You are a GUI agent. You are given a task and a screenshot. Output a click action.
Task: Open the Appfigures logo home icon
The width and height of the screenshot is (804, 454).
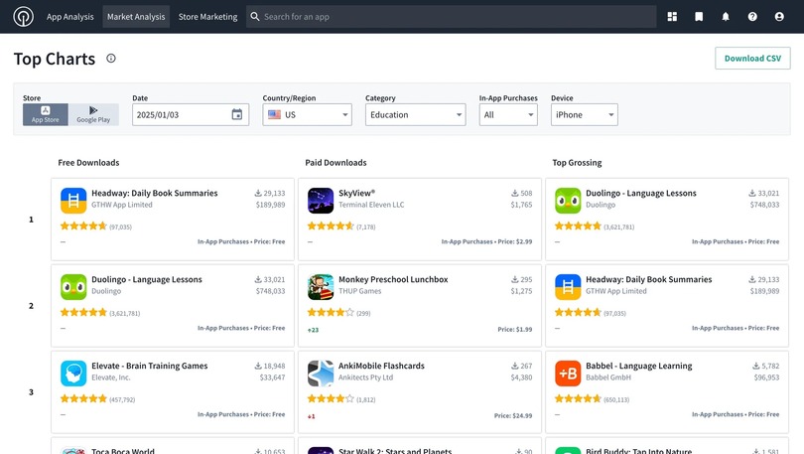click(x=23, y=17)
